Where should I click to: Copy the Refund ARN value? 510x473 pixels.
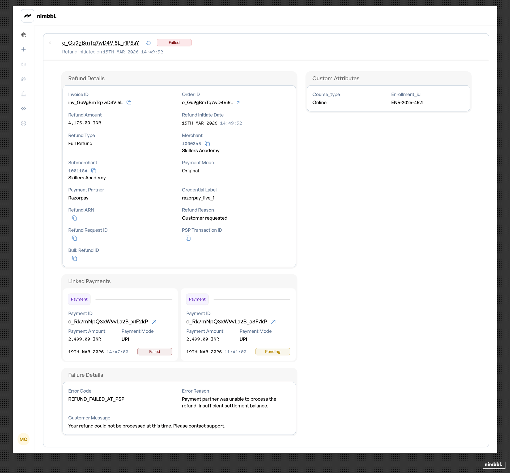(x=75, y=218)
